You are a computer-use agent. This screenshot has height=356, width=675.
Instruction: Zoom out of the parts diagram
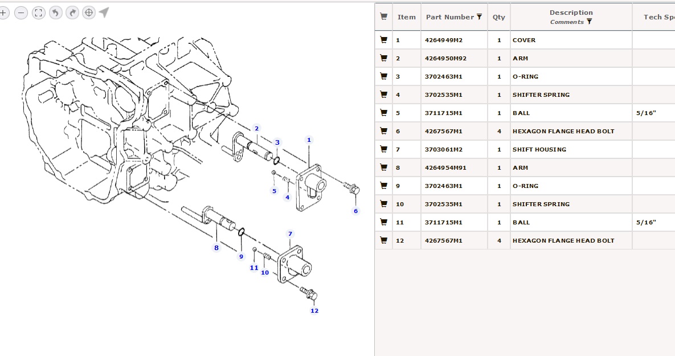coord(21,13)
